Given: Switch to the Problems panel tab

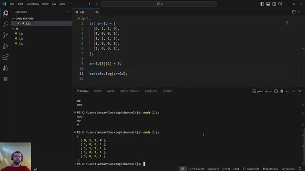Looking at the screenshot, I should (x=152, y=91).
